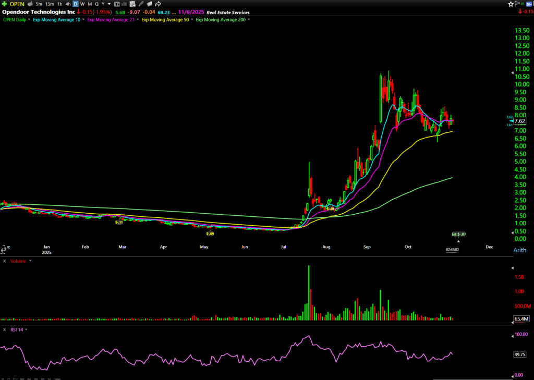The height and width of the screenshot is (380, 534).
Task: Select the monthly M timeframe tab
Action: click(x=89, y=4)
